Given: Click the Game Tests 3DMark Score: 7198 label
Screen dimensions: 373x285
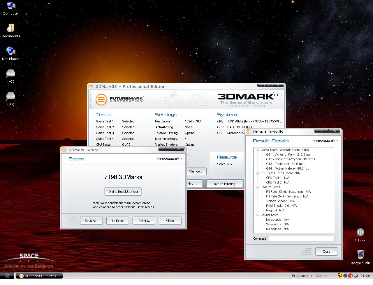Looking at the screenshot, I should [x=284, y=150].
